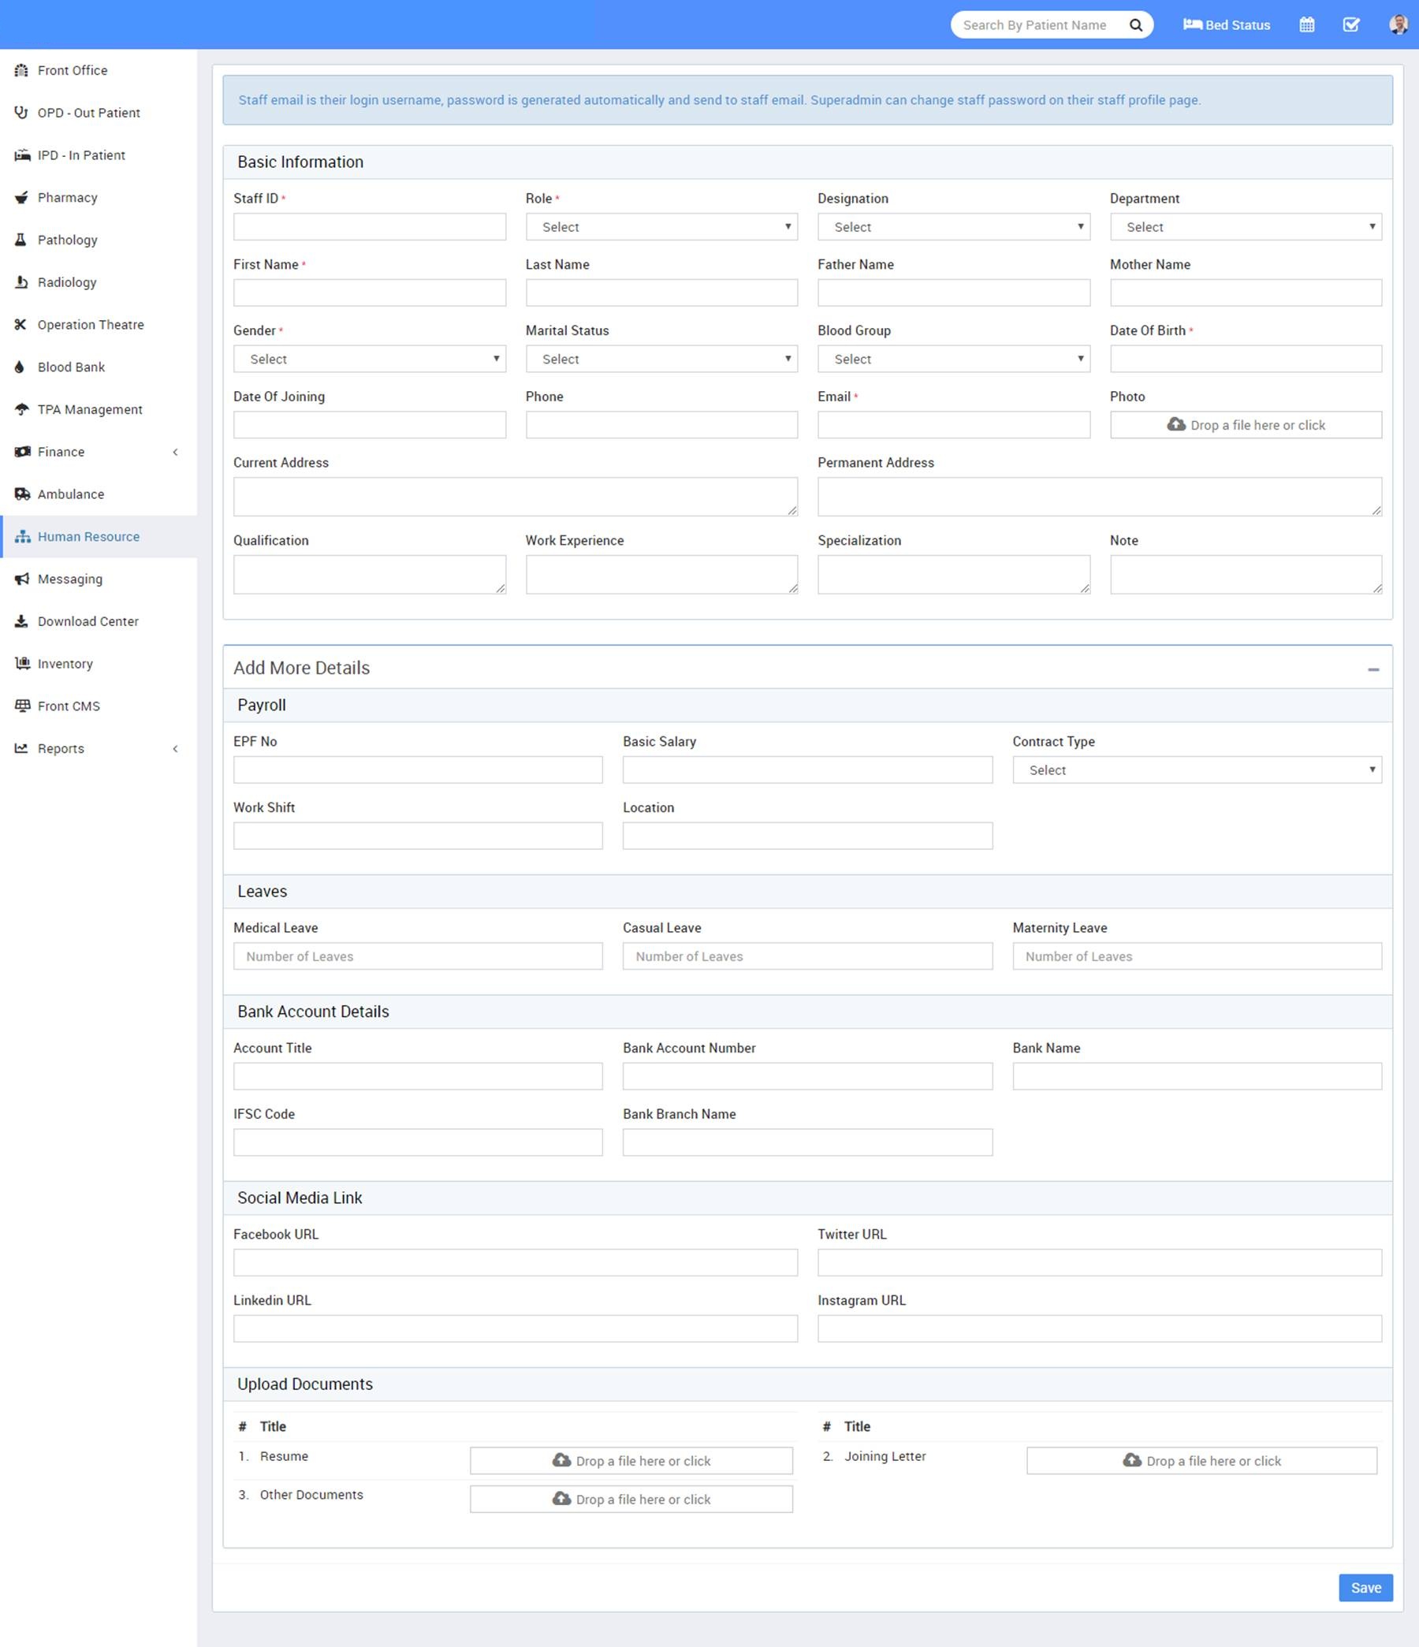Screen dimensions: 1419x1647
Task: Click the Staff ID input field
Action: [369, 227]
